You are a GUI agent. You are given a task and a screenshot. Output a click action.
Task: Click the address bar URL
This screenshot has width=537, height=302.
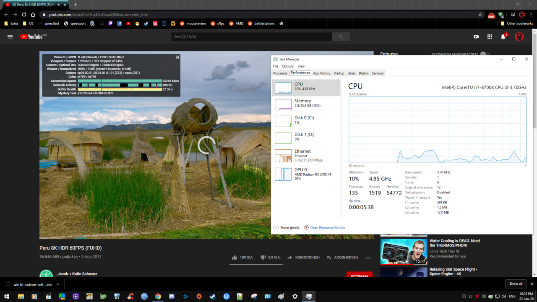pos(98,15)
